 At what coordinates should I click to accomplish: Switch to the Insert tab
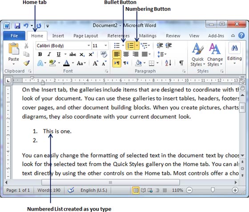(x=58, y=36)
